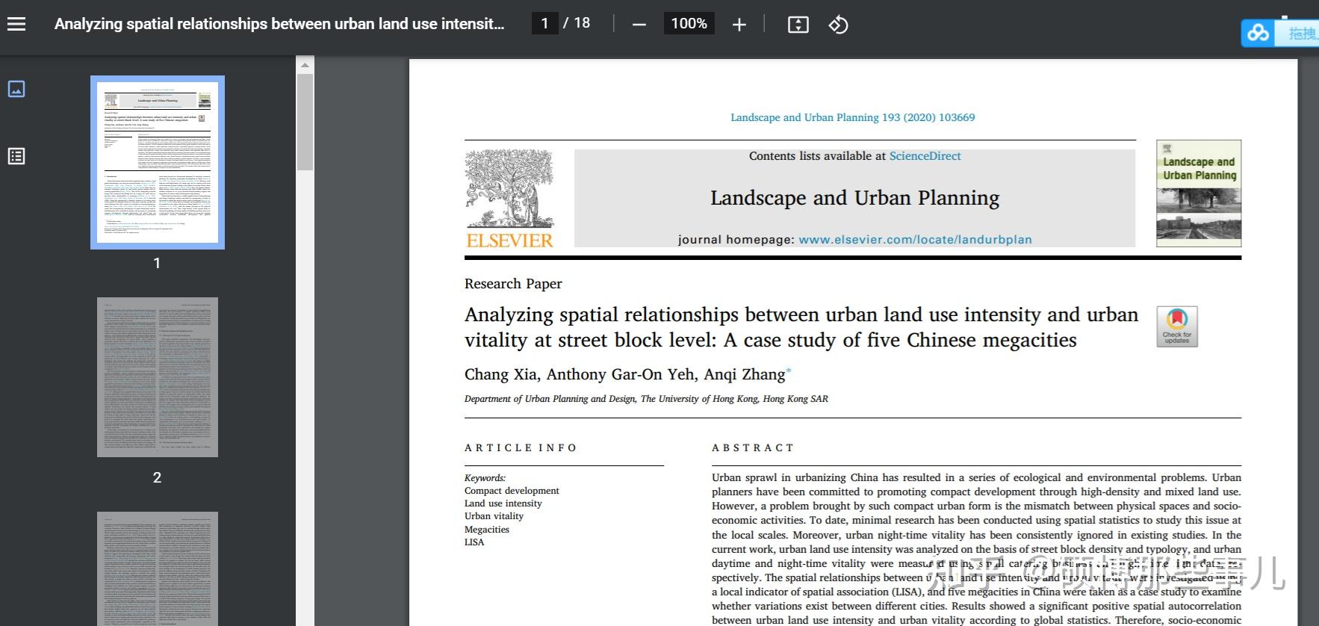Open the journal homepage elsevier.com link

[x=915, y=240]
